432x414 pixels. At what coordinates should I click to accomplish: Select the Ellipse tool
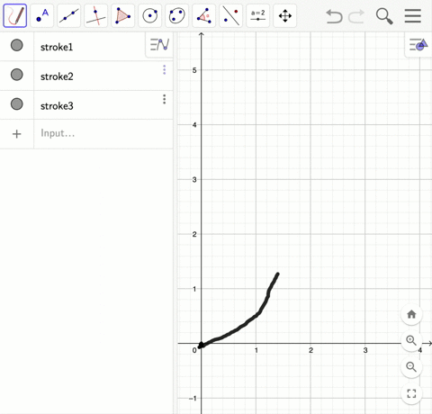coord(177,15)
